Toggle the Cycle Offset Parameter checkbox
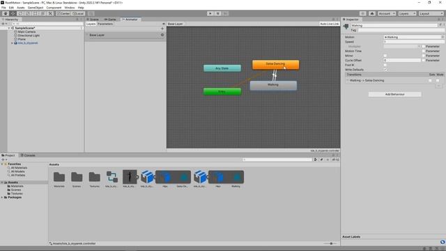446x251 pixels. [424, 61]
